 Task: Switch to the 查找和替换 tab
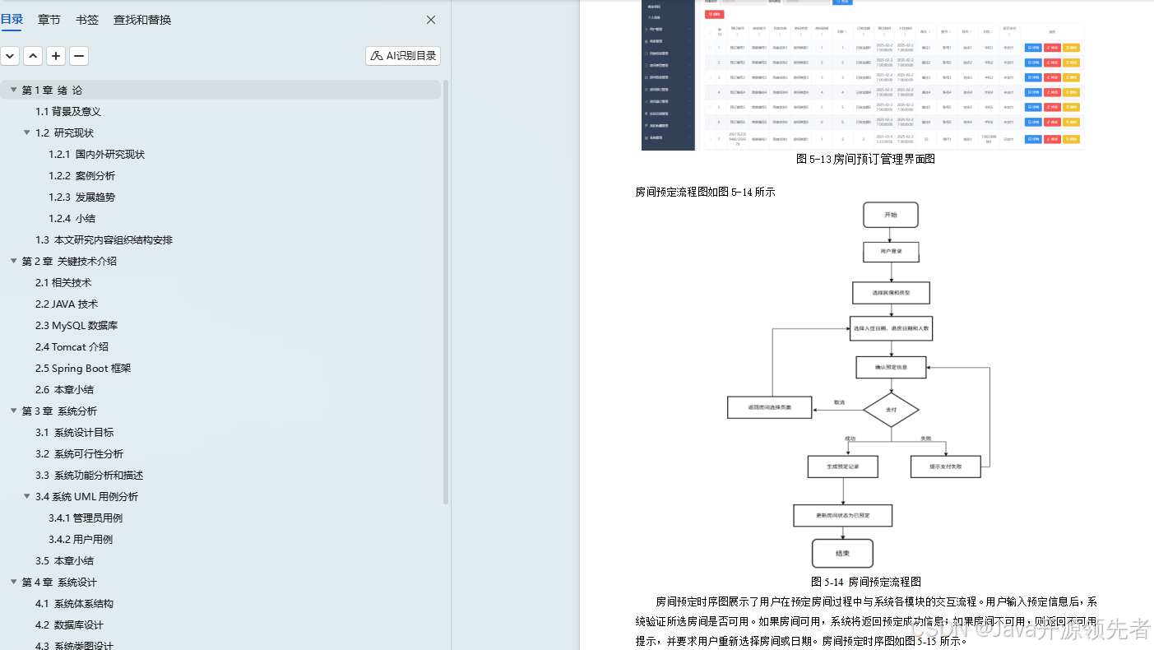[141, 19]
